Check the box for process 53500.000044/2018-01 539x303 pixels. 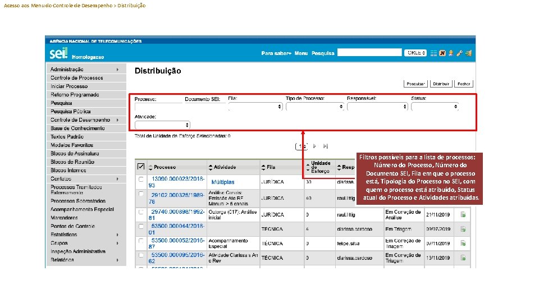point(141,226)
